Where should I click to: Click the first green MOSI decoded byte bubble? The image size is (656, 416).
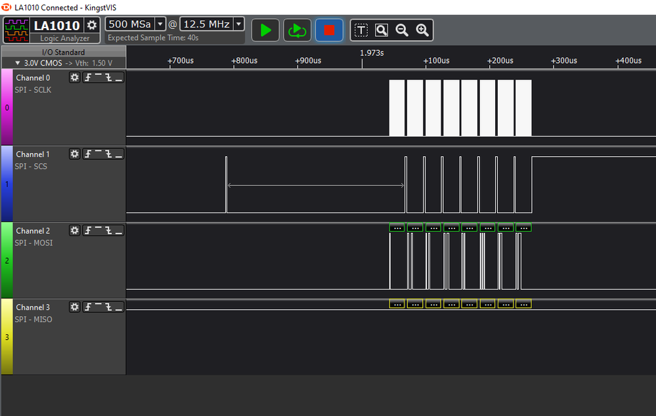pyautogui.click(x=397, y=228)
